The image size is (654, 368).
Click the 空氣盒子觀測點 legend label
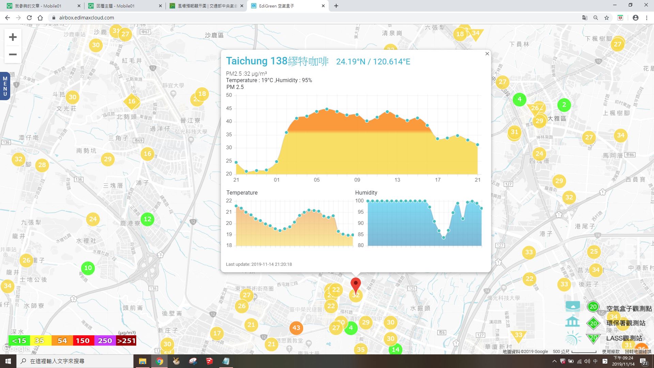629,308
